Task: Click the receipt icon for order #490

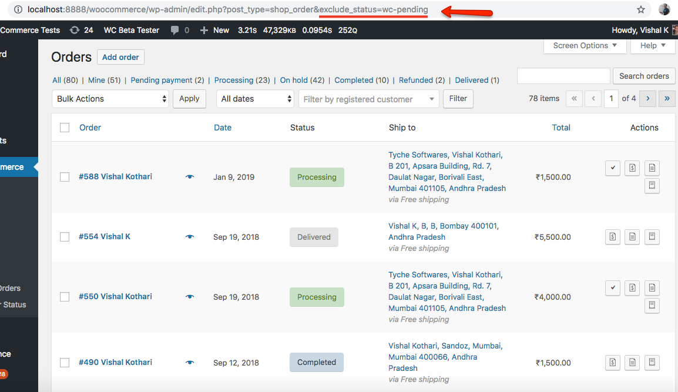Action: 652,362
